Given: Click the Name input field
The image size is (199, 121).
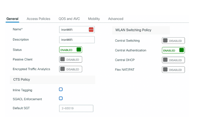Looking at the screenshot, I should 74,29.
